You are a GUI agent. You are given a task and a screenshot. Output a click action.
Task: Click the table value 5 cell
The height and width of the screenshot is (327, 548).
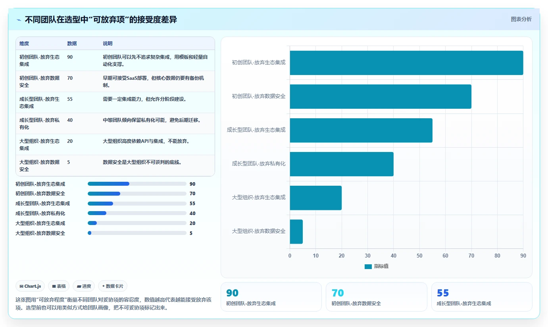pos(69,162)
